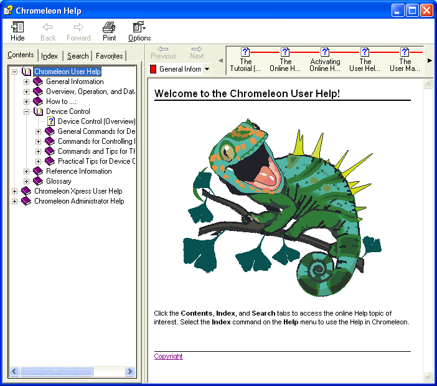The width and height of the screenshot is (437, 386).
Task: Switch to the Index tab
Action: 49,56
